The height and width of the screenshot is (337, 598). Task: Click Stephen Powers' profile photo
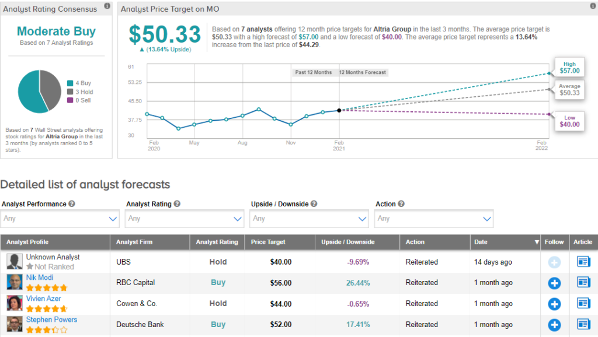click(15, 324)
